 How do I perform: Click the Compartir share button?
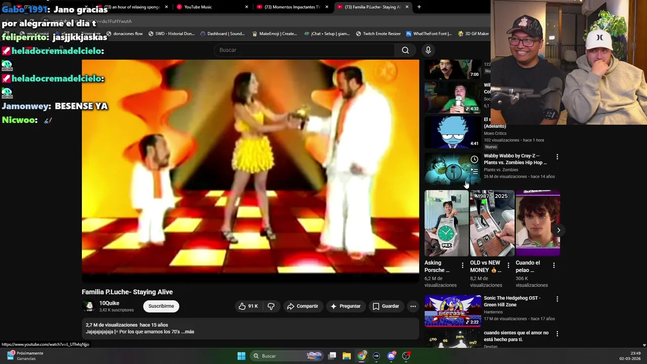point(302,306)
